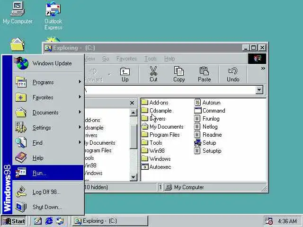Open the Documents submenu in Start menu
303x227 pixels.
[48, 113]
